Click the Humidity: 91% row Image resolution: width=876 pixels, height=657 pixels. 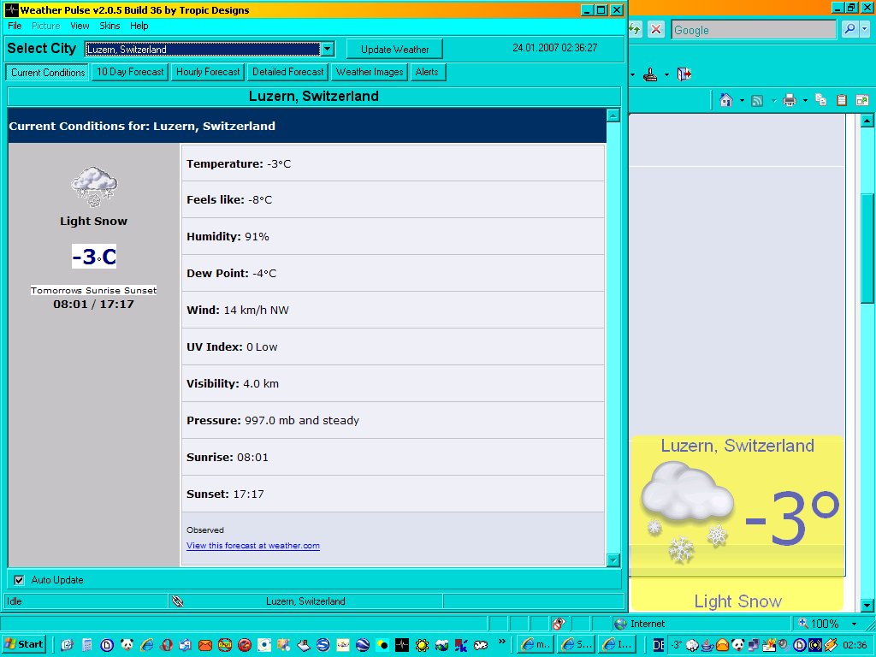pyautogui.click(x=393, y=236)
